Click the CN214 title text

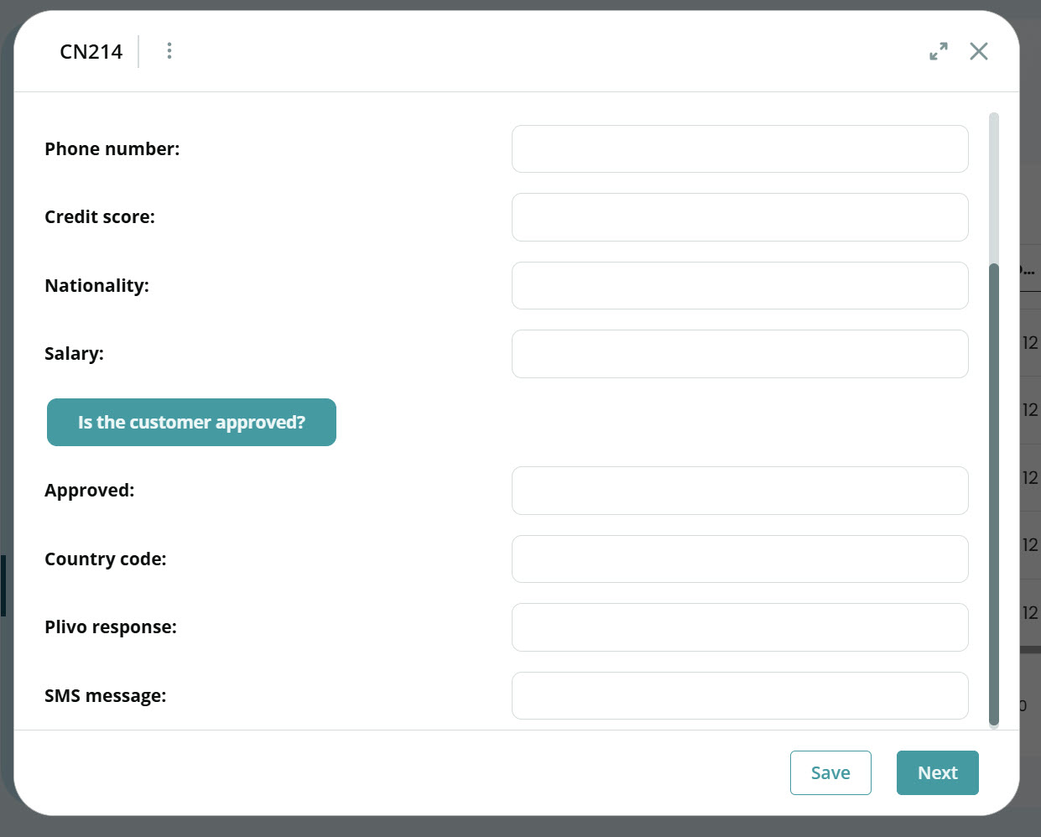click(x=90, y=50)
